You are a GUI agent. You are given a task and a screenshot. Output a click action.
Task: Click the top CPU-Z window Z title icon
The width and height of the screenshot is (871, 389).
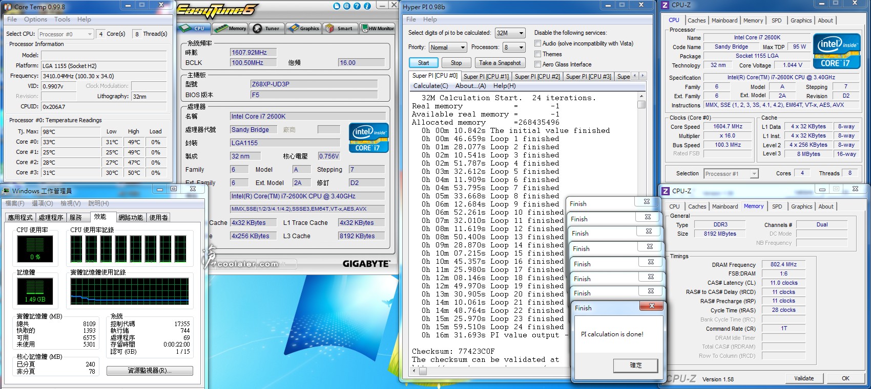665,5
